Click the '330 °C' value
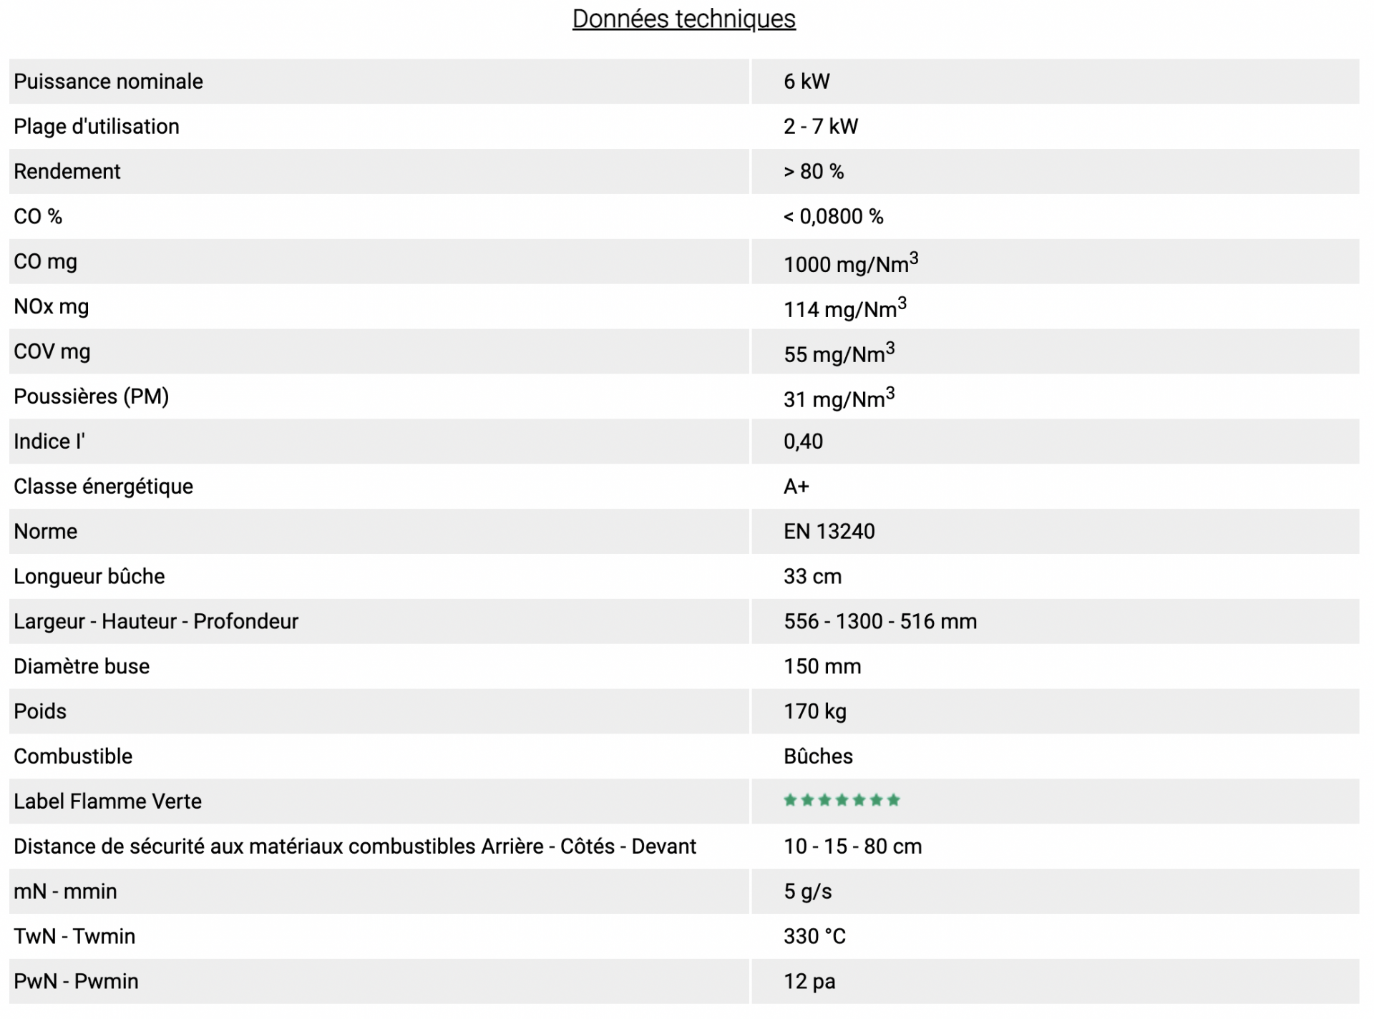 [x=814, y=937]
